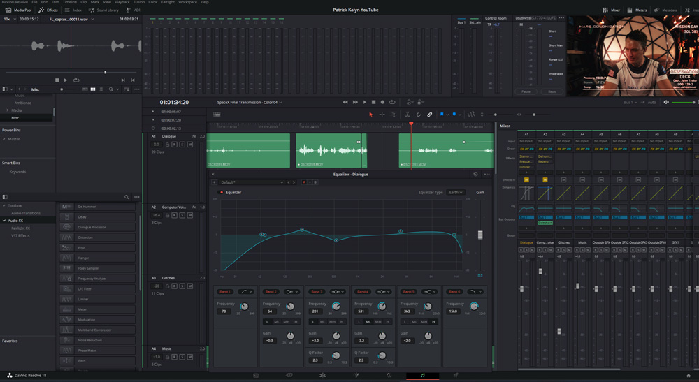
Task: Toggle the Equalizer power switch on/off
Action: coord(222,192)
